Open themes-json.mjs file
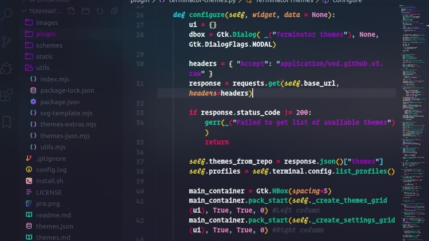This screenshot has width=429, height=241. (x=65, y=136)
